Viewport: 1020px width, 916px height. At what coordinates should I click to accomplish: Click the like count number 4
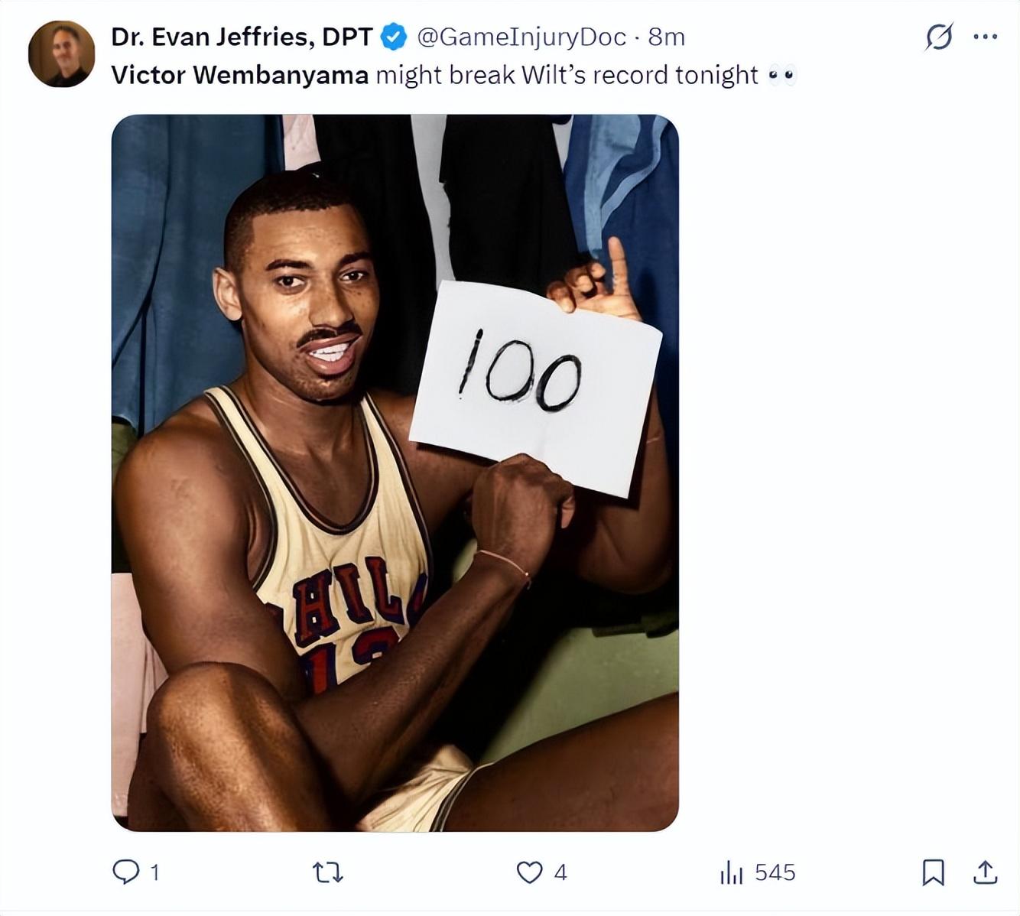pos(560,872)
